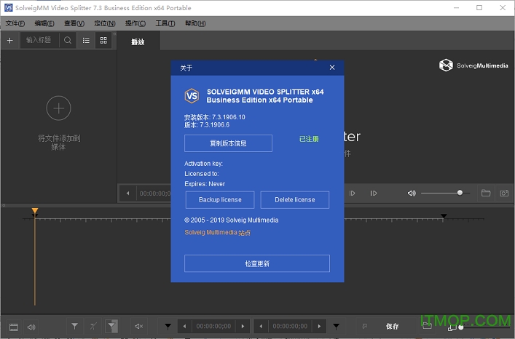515x339 pixels.
Task: Open the 操作(C) menu
Action: (135, 23)
